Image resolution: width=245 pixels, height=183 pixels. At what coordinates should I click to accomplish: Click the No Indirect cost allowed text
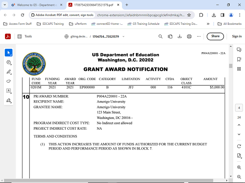[x=114, y=123]
